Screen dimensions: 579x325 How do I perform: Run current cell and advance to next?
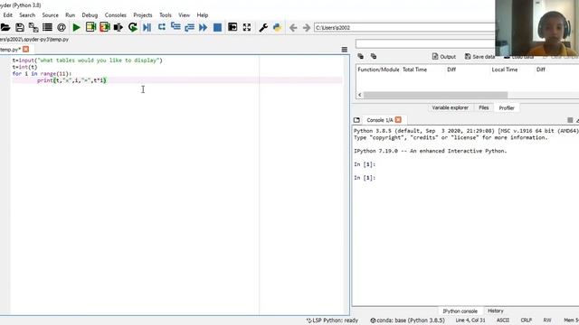105,27
